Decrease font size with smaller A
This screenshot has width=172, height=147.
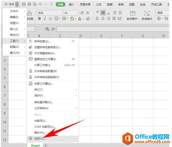(x=88, y=13)
